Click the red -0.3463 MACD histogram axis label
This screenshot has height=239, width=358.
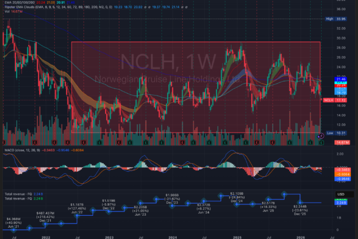(x=342, y=170)
